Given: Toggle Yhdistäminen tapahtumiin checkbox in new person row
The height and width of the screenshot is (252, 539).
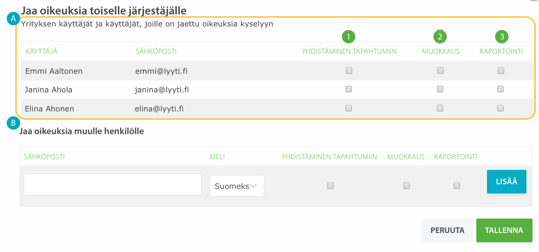Looking at the screenshot, I should coord(331,186).
